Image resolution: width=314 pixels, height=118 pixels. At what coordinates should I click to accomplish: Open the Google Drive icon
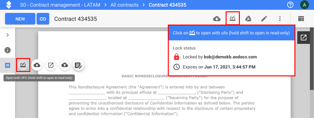pos(248,19)
